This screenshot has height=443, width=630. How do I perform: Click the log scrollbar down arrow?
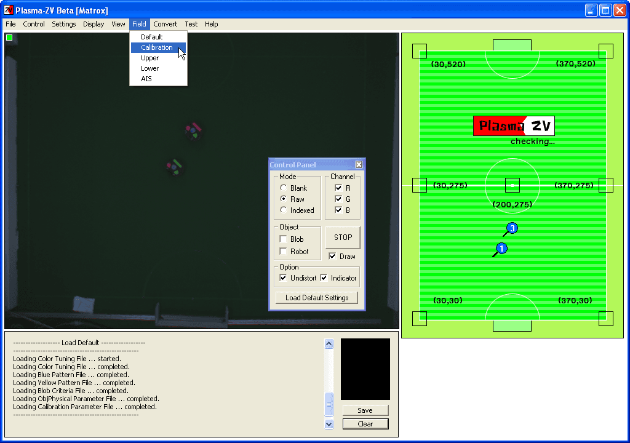pyautogui.click(x=329, y=424)
